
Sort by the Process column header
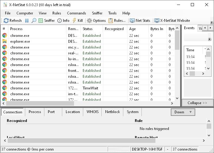[x=37, y=29]
